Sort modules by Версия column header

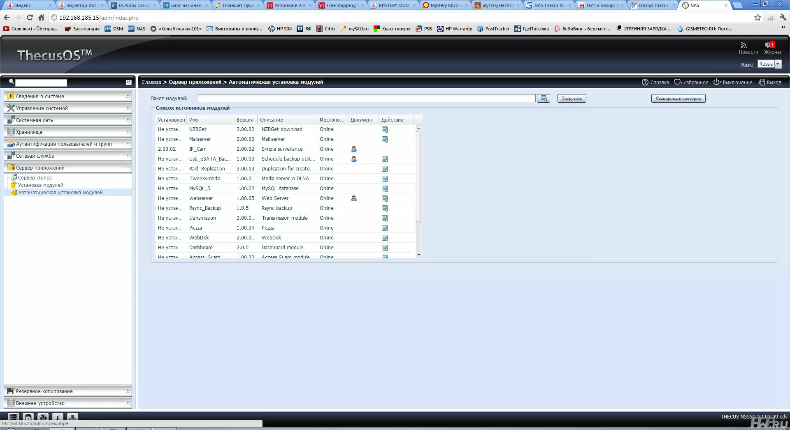[x=245, y=120]
